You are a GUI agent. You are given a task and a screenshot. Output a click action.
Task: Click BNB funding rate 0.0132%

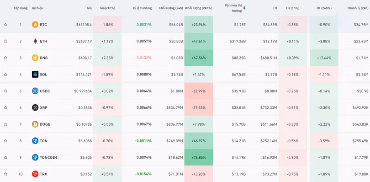click(x=144, y=58)
